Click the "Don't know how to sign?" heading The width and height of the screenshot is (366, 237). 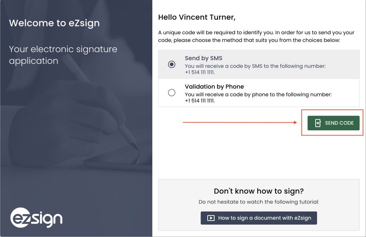(x=259, y=191)
